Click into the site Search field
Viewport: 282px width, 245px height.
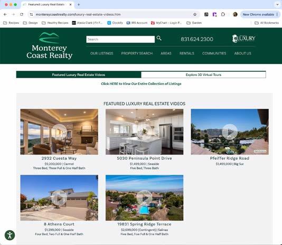coord(120,39)
